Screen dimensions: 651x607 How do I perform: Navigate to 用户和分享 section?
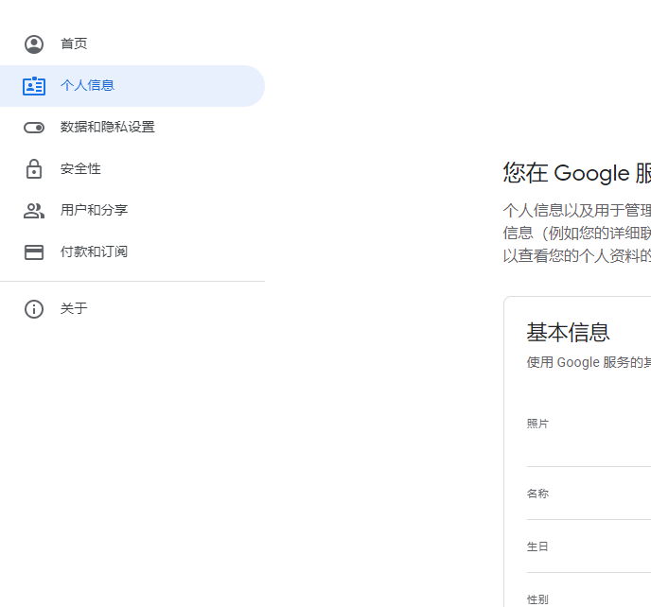(x=94, y=211)
